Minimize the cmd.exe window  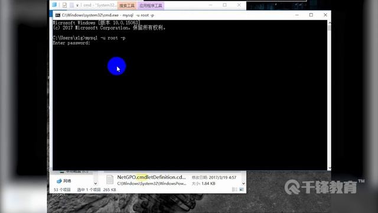pos(297,15)
